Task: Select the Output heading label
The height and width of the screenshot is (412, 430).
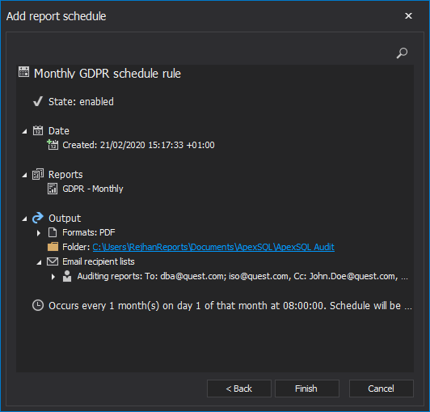Action: coord(65,218)
